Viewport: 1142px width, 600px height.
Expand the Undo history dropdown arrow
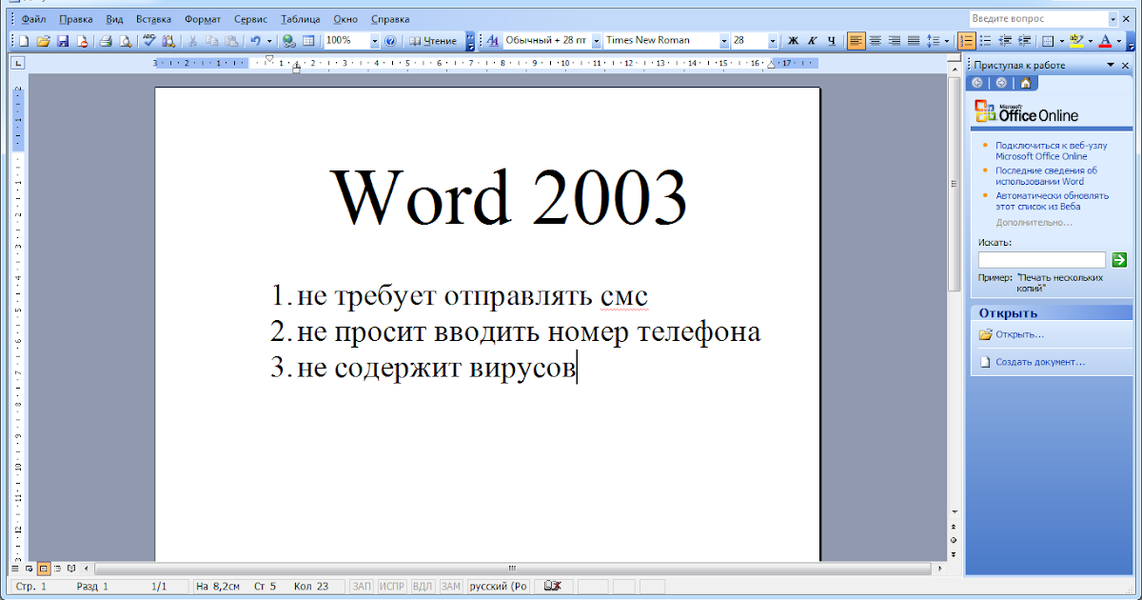point(269,41)
